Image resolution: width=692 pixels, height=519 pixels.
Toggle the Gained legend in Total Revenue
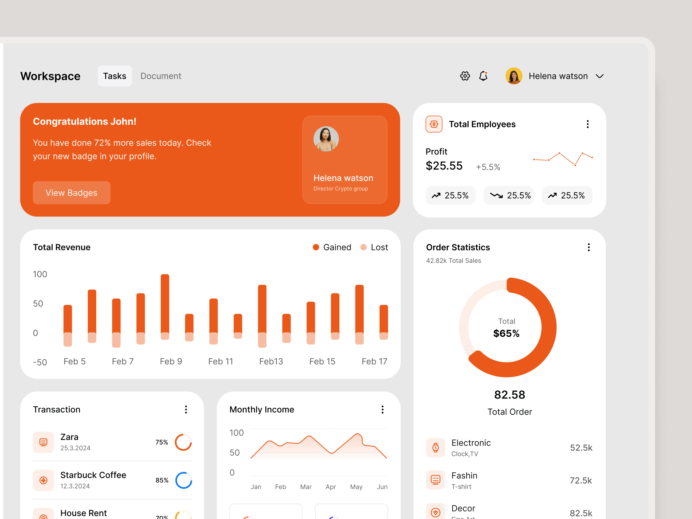click(x=332, y=247)
